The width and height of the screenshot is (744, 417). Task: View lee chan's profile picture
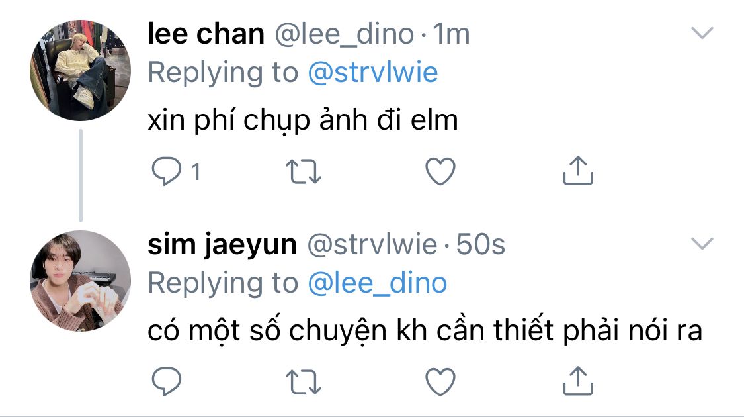(81, 70)
